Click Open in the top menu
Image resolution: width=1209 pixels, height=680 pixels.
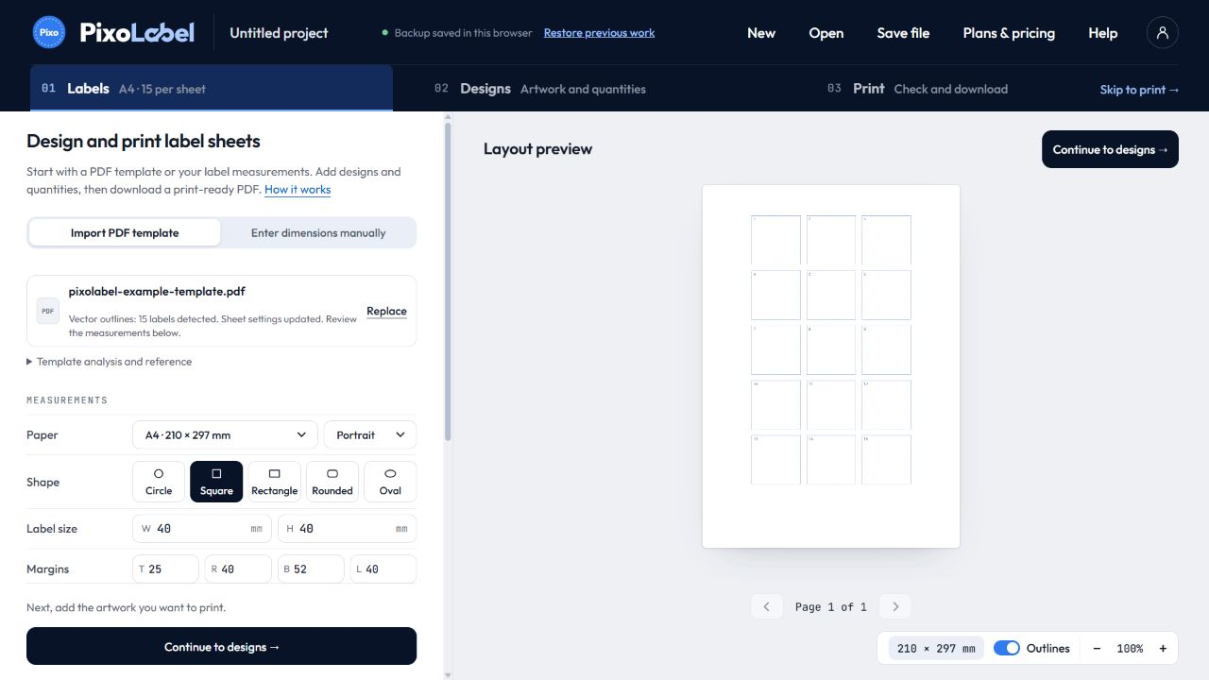(826, 33)
